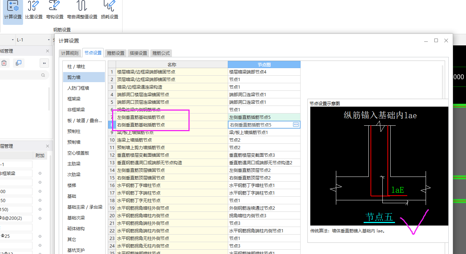Select row 楼层暗梁/边框梁端部锚固节点
The width and height of the screenshot is (466, 254).
172,72
